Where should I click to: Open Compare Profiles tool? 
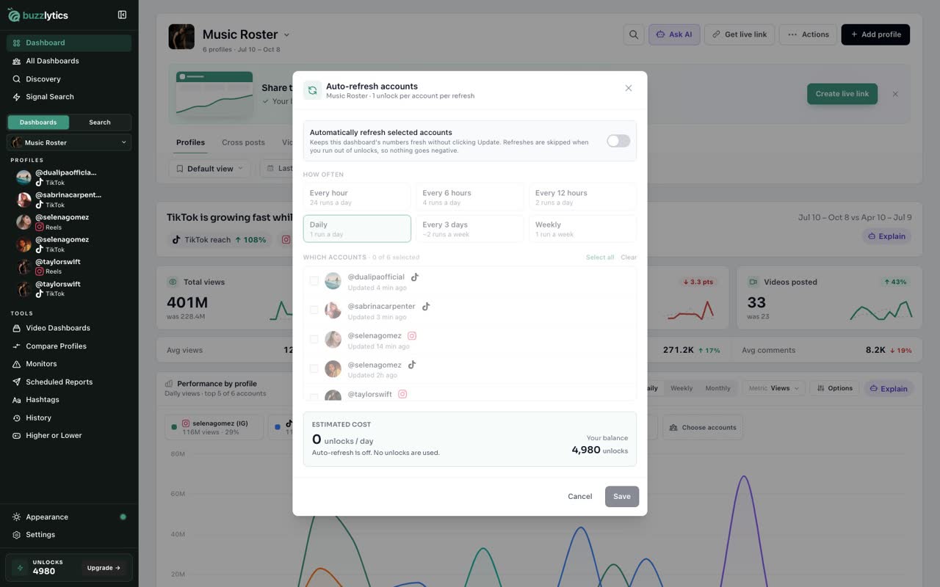[x=69, y=346]
